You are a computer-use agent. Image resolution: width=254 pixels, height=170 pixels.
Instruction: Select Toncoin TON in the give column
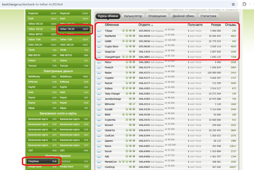click(42, 66)
